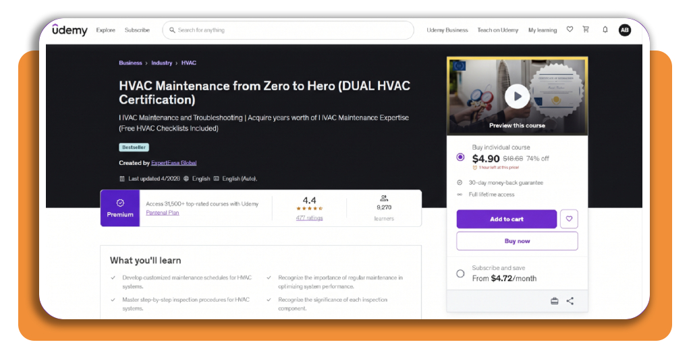Click the From $4.72/month text
Screen dimensions: 691x361
504,278
